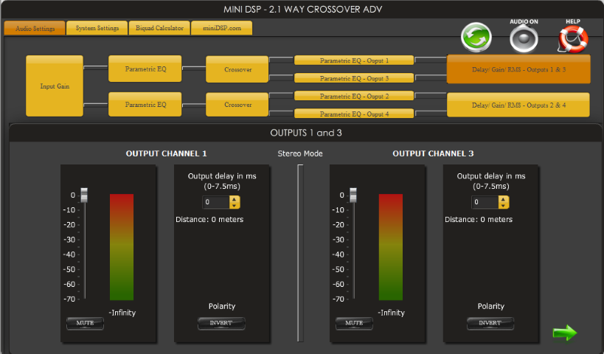Open Delay/Gain/RMS Outputs 1 & 3 block

[518, 69]
